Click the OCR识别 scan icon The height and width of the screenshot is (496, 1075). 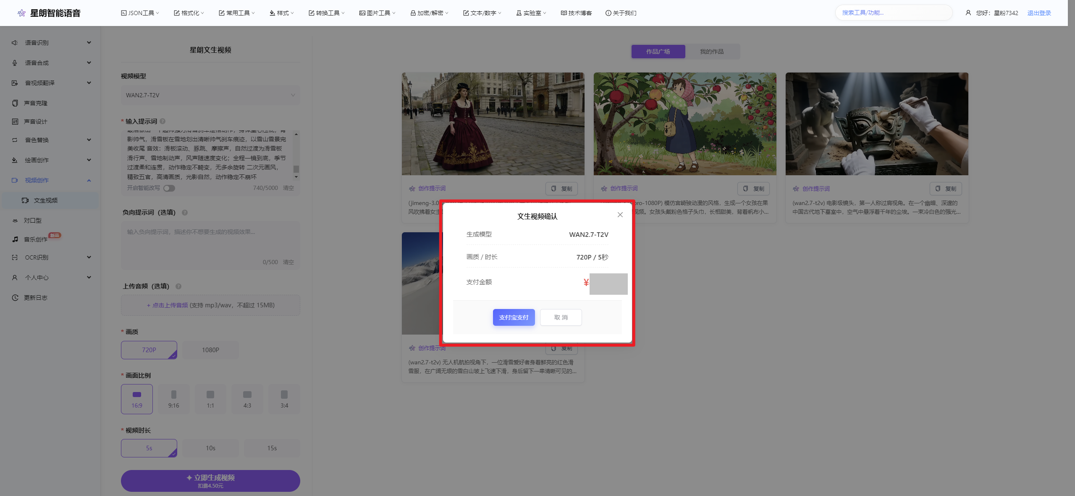click(15, 257)
